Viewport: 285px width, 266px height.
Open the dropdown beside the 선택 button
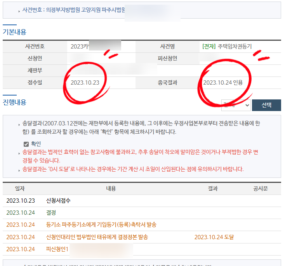236,105
